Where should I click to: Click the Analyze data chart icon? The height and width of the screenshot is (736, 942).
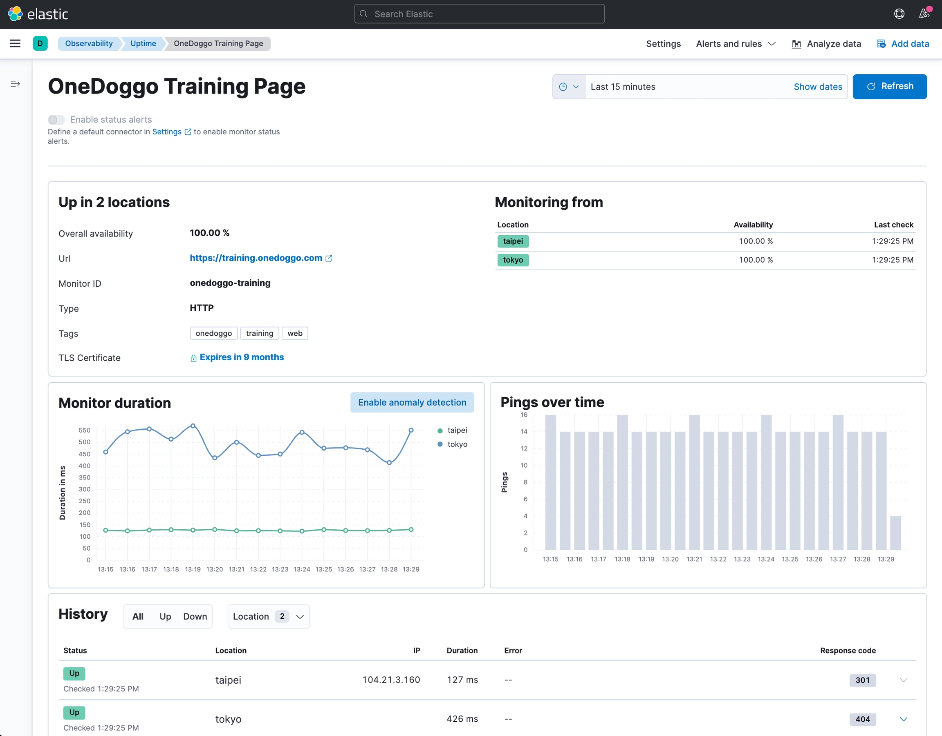[x=796, y=44]
